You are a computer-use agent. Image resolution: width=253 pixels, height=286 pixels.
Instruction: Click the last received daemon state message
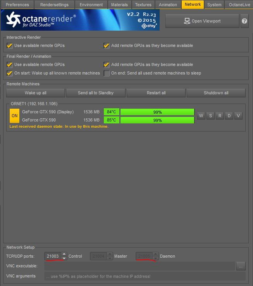point(59,127)
